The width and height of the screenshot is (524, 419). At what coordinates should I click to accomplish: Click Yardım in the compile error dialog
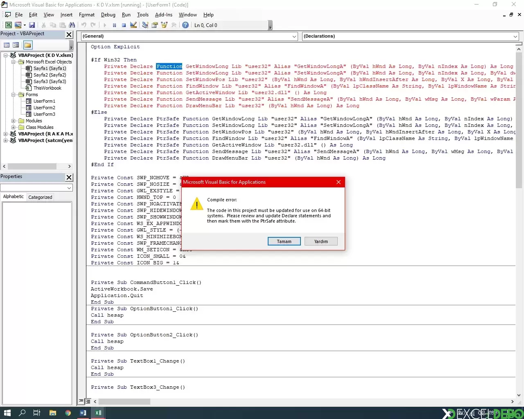pos(321,241)
